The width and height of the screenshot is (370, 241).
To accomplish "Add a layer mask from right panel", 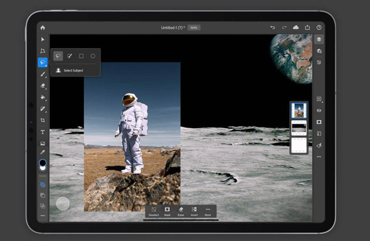I will 319,122.
